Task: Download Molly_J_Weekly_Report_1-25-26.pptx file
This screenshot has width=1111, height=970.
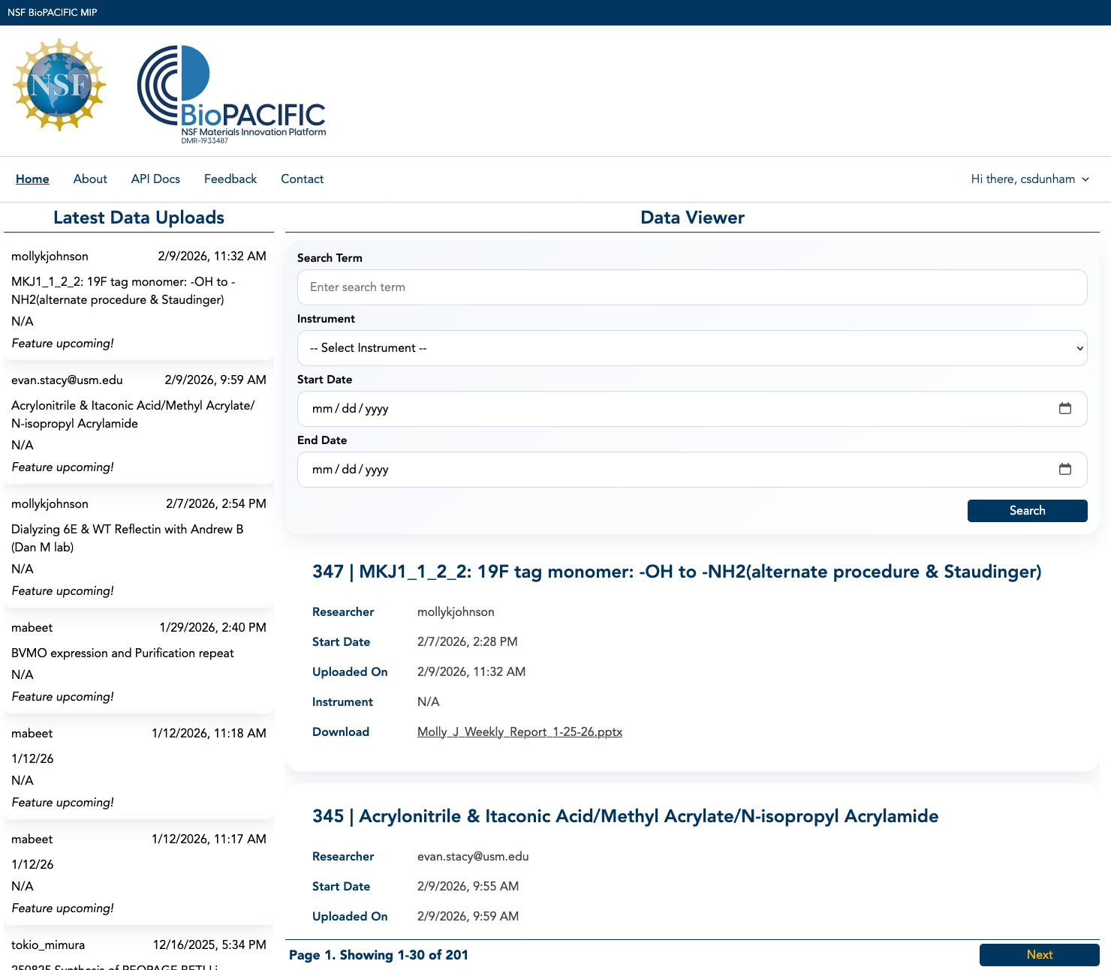Action: [x=519, y=732]
